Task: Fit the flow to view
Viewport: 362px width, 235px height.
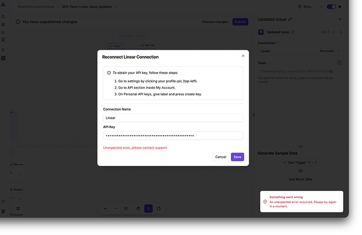Action: [126, 208]
